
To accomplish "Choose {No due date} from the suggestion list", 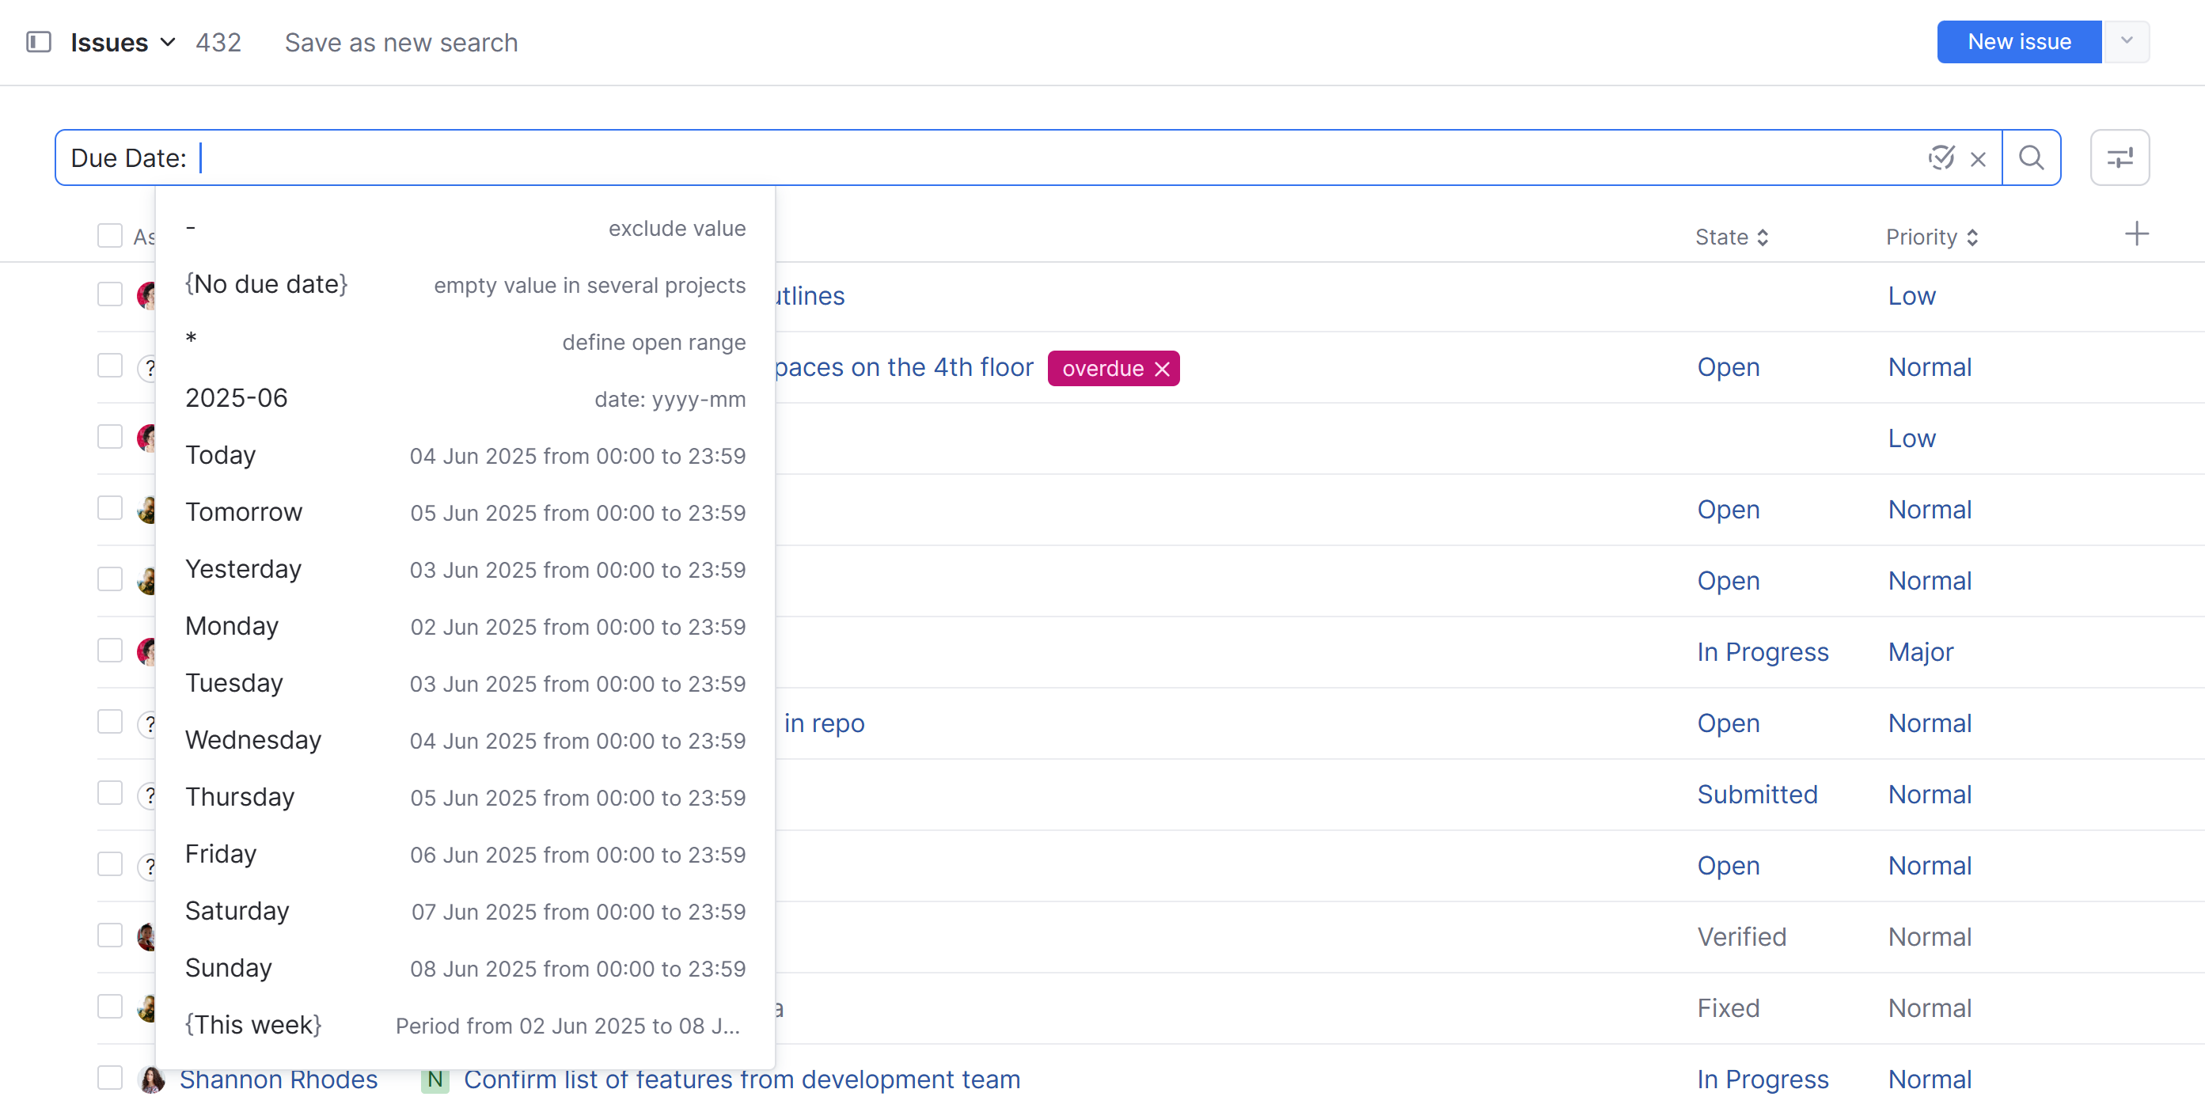I will (x=266, y=283).
